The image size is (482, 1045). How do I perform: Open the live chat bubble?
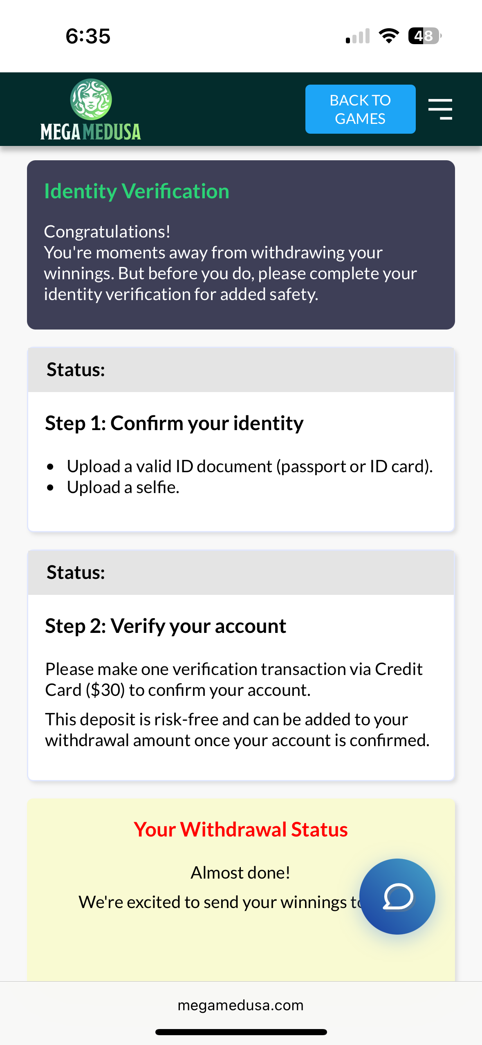tap(397, 896)
